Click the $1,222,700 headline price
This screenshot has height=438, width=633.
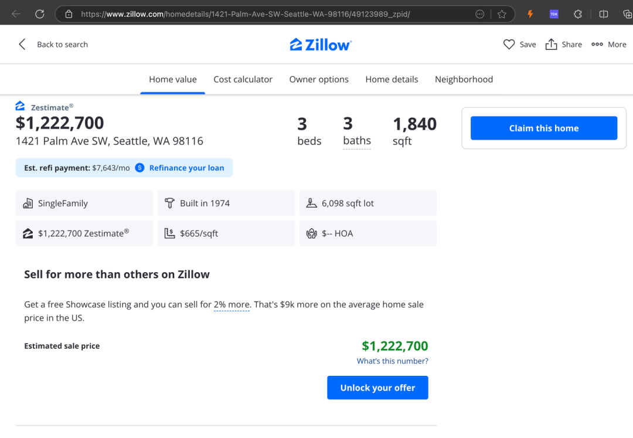click(x=60, y=123)
